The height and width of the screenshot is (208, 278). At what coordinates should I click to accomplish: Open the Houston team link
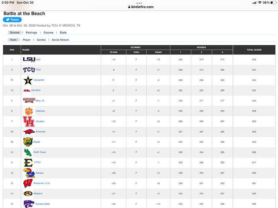[x=40, y=121]
